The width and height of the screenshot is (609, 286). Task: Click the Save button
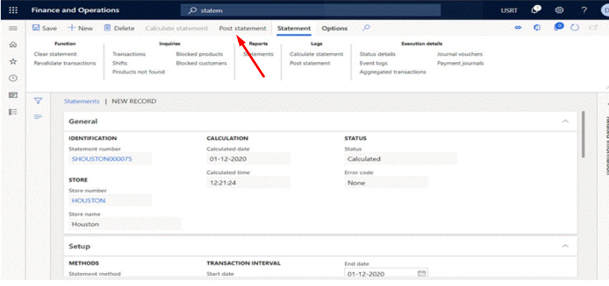coord(44,28)
